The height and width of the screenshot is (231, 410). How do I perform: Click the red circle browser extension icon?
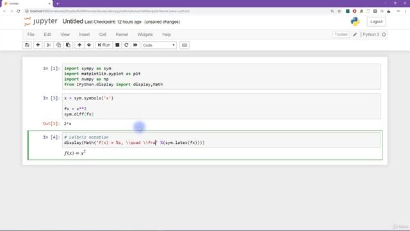354,12
